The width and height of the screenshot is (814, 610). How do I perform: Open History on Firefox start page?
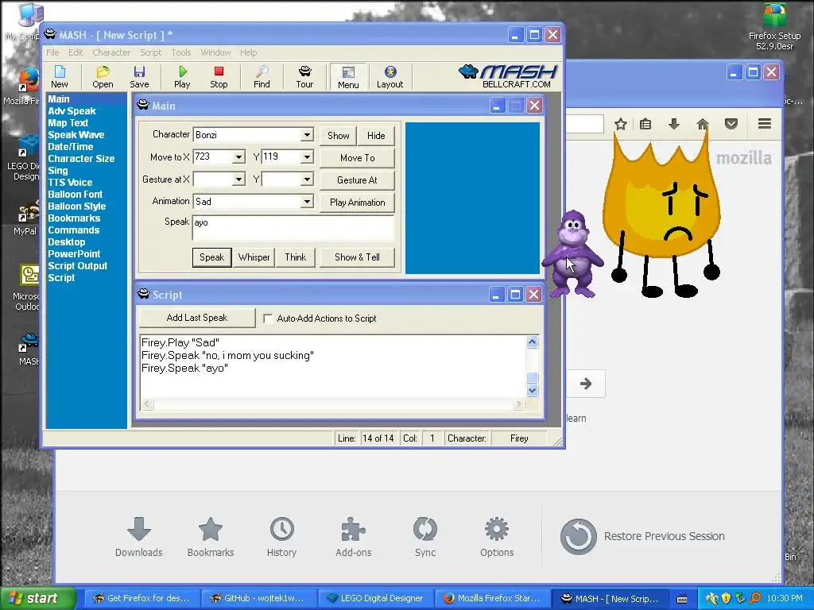(282, 537)
